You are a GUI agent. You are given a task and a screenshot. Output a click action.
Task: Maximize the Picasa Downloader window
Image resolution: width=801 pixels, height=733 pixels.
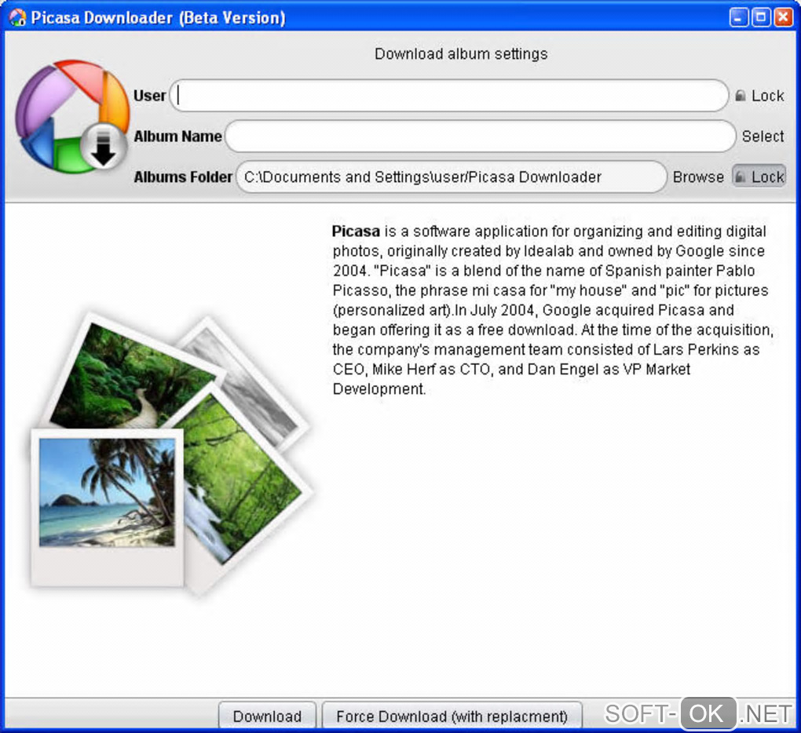(761, 17)
